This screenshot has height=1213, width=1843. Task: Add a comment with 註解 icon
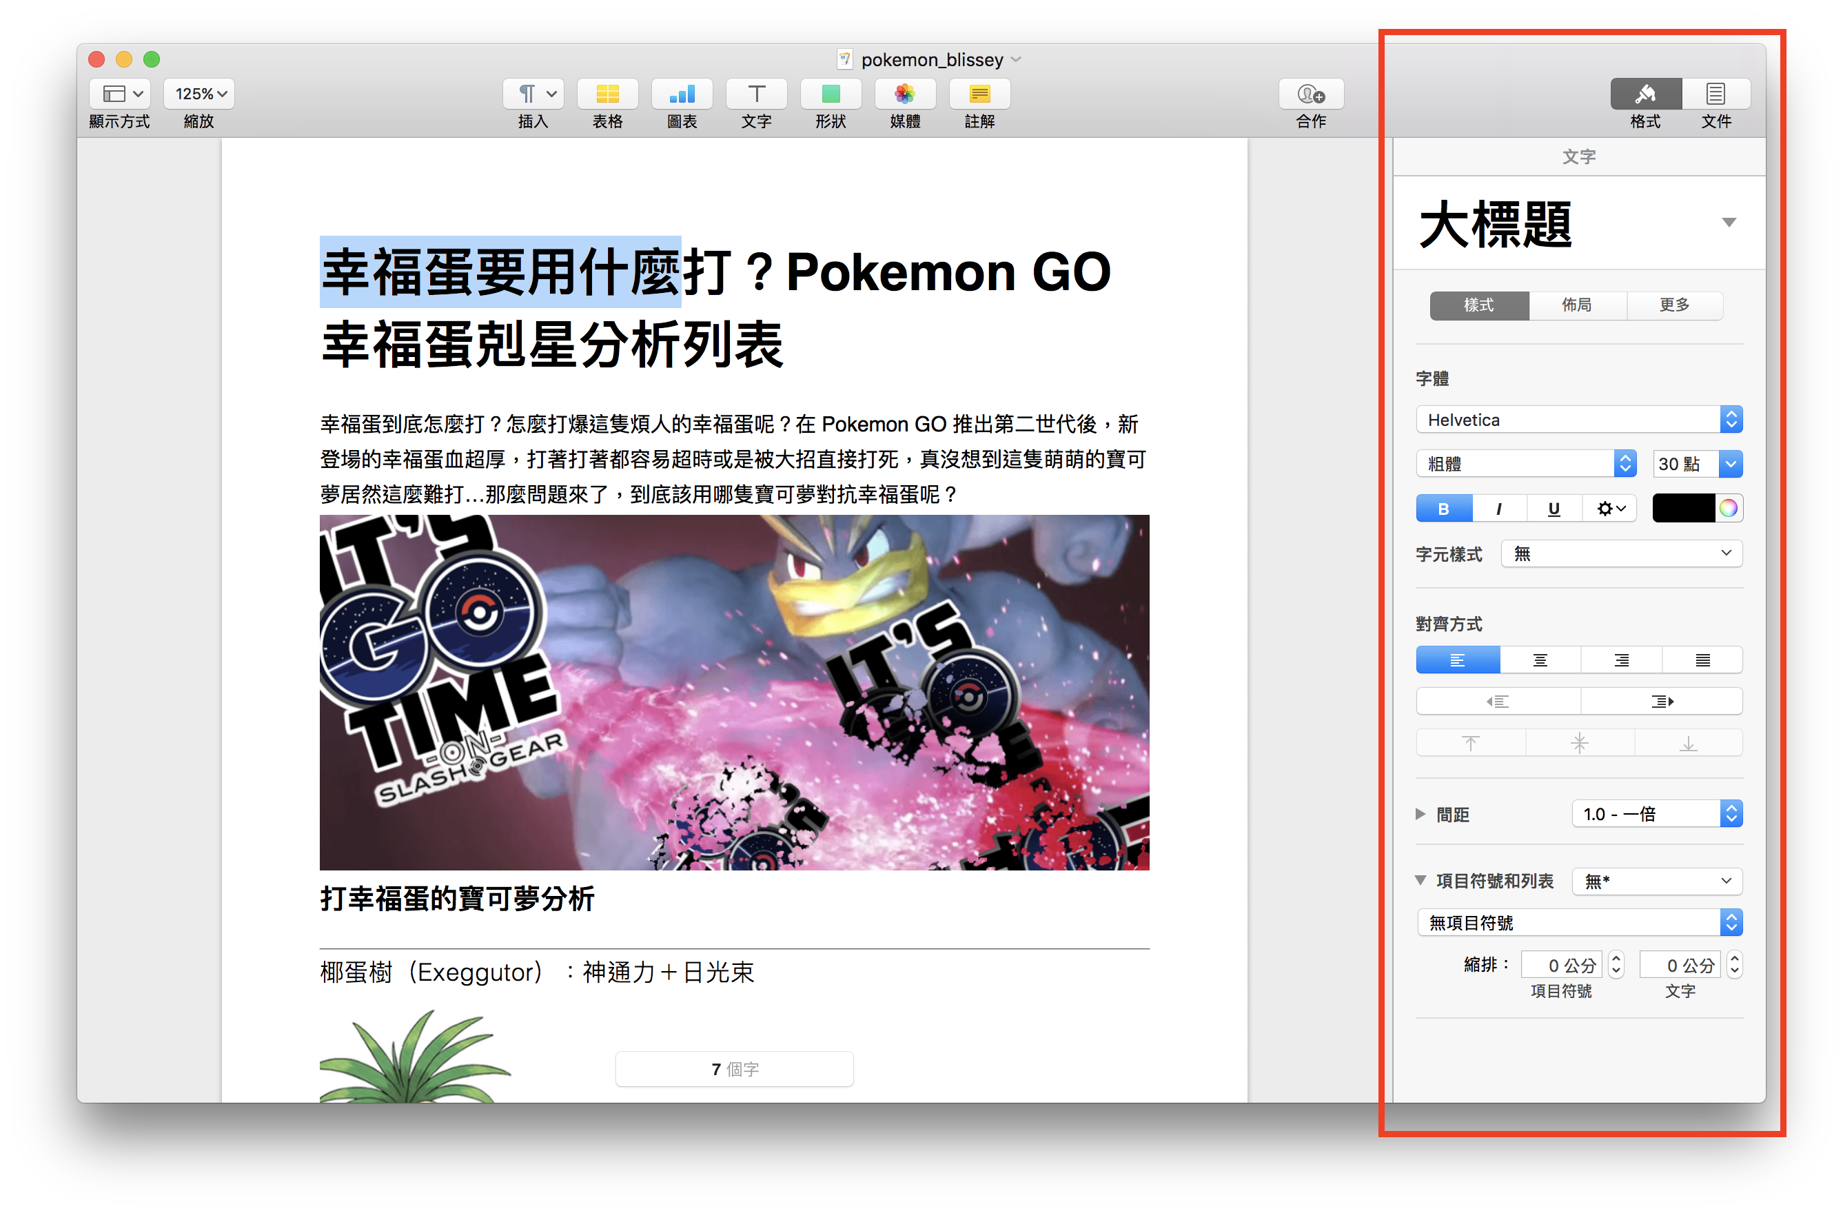tap(979, 94)
